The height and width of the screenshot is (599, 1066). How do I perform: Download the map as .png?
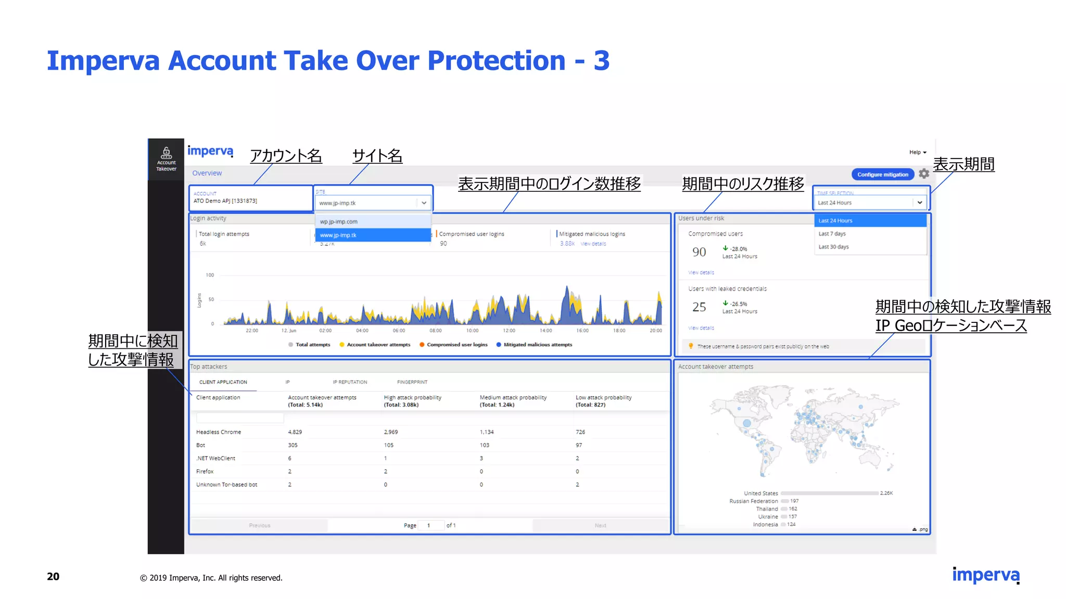click(x=920, y=529)
